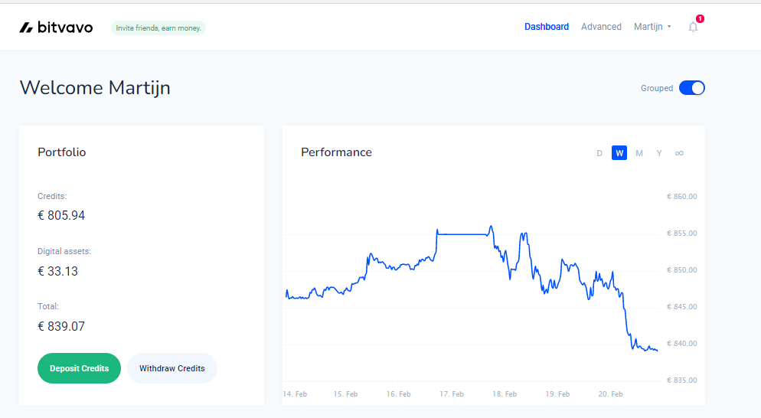Click the red notification badge
761x418 pixels.
click(700, 18)
